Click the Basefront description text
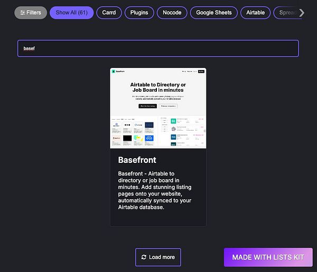The height and width of the screenshot is (272, 317). point(155,190)
